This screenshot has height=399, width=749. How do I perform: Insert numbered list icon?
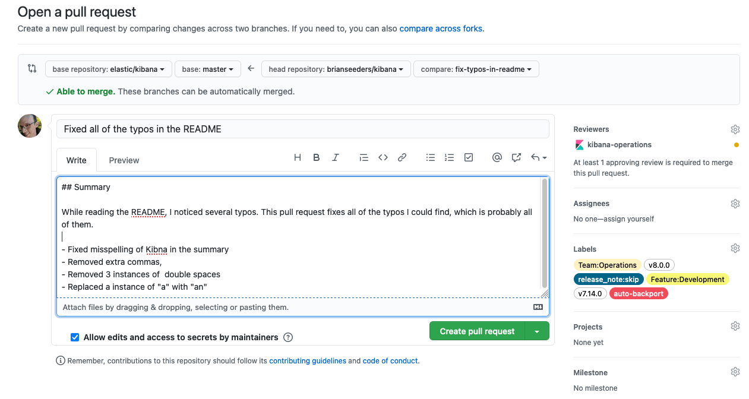click(x=450, y=157)
